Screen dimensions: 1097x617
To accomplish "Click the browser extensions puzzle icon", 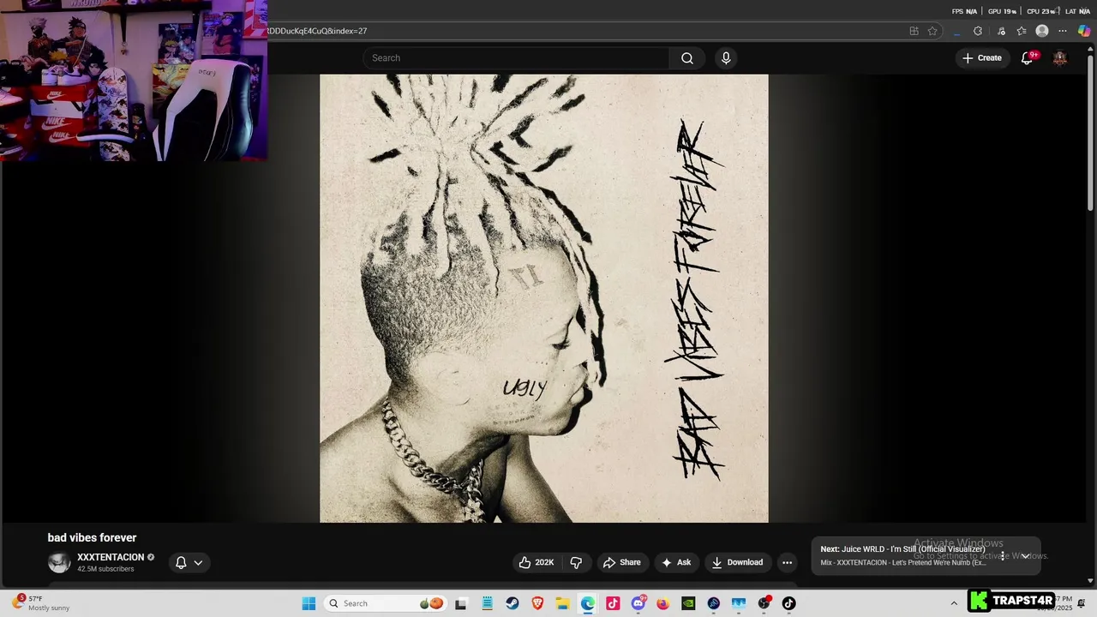I will click(978, 31).
